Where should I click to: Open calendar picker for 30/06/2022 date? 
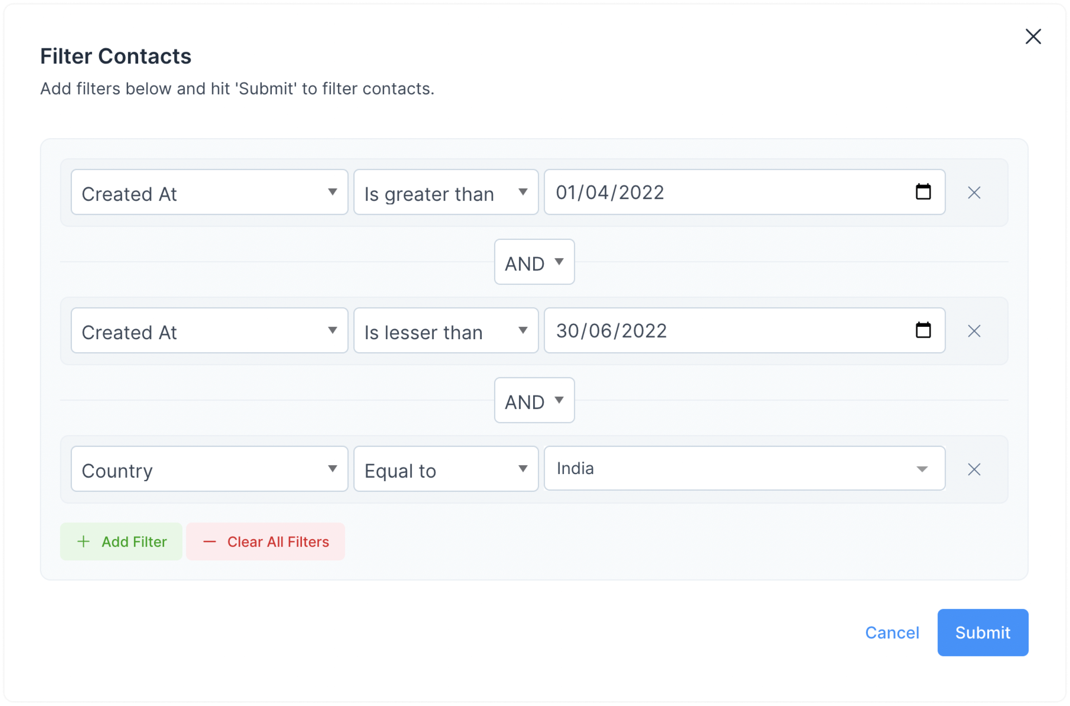(923, 331)
